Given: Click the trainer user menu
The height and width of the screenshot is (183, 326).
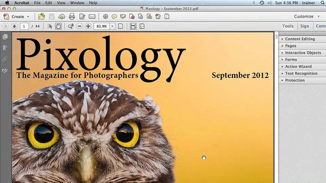Looking at the screenshot, I should pos(309,3).
